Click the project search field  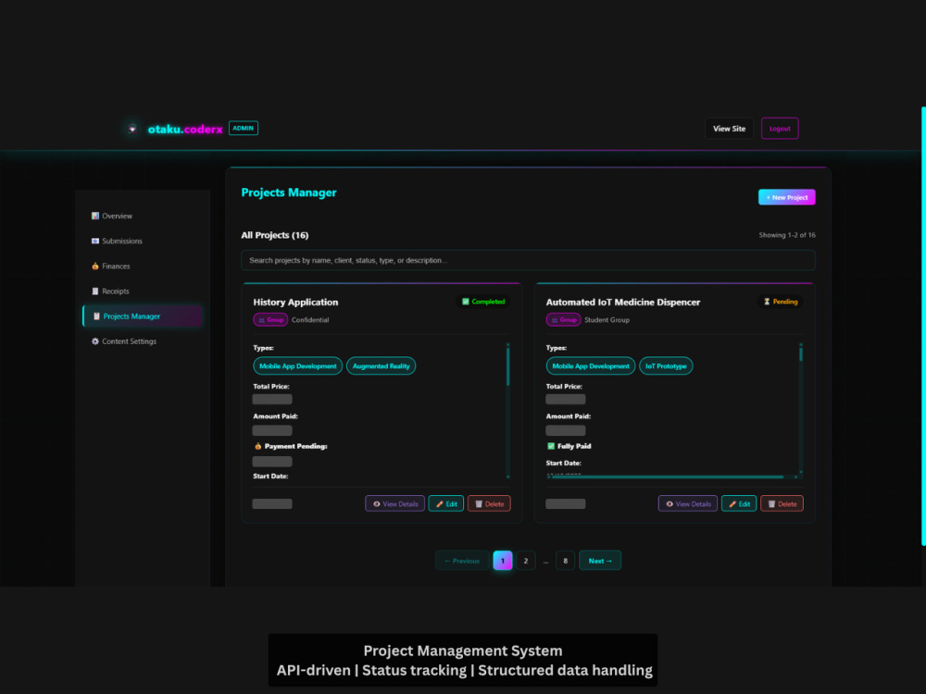coord(528,260)
